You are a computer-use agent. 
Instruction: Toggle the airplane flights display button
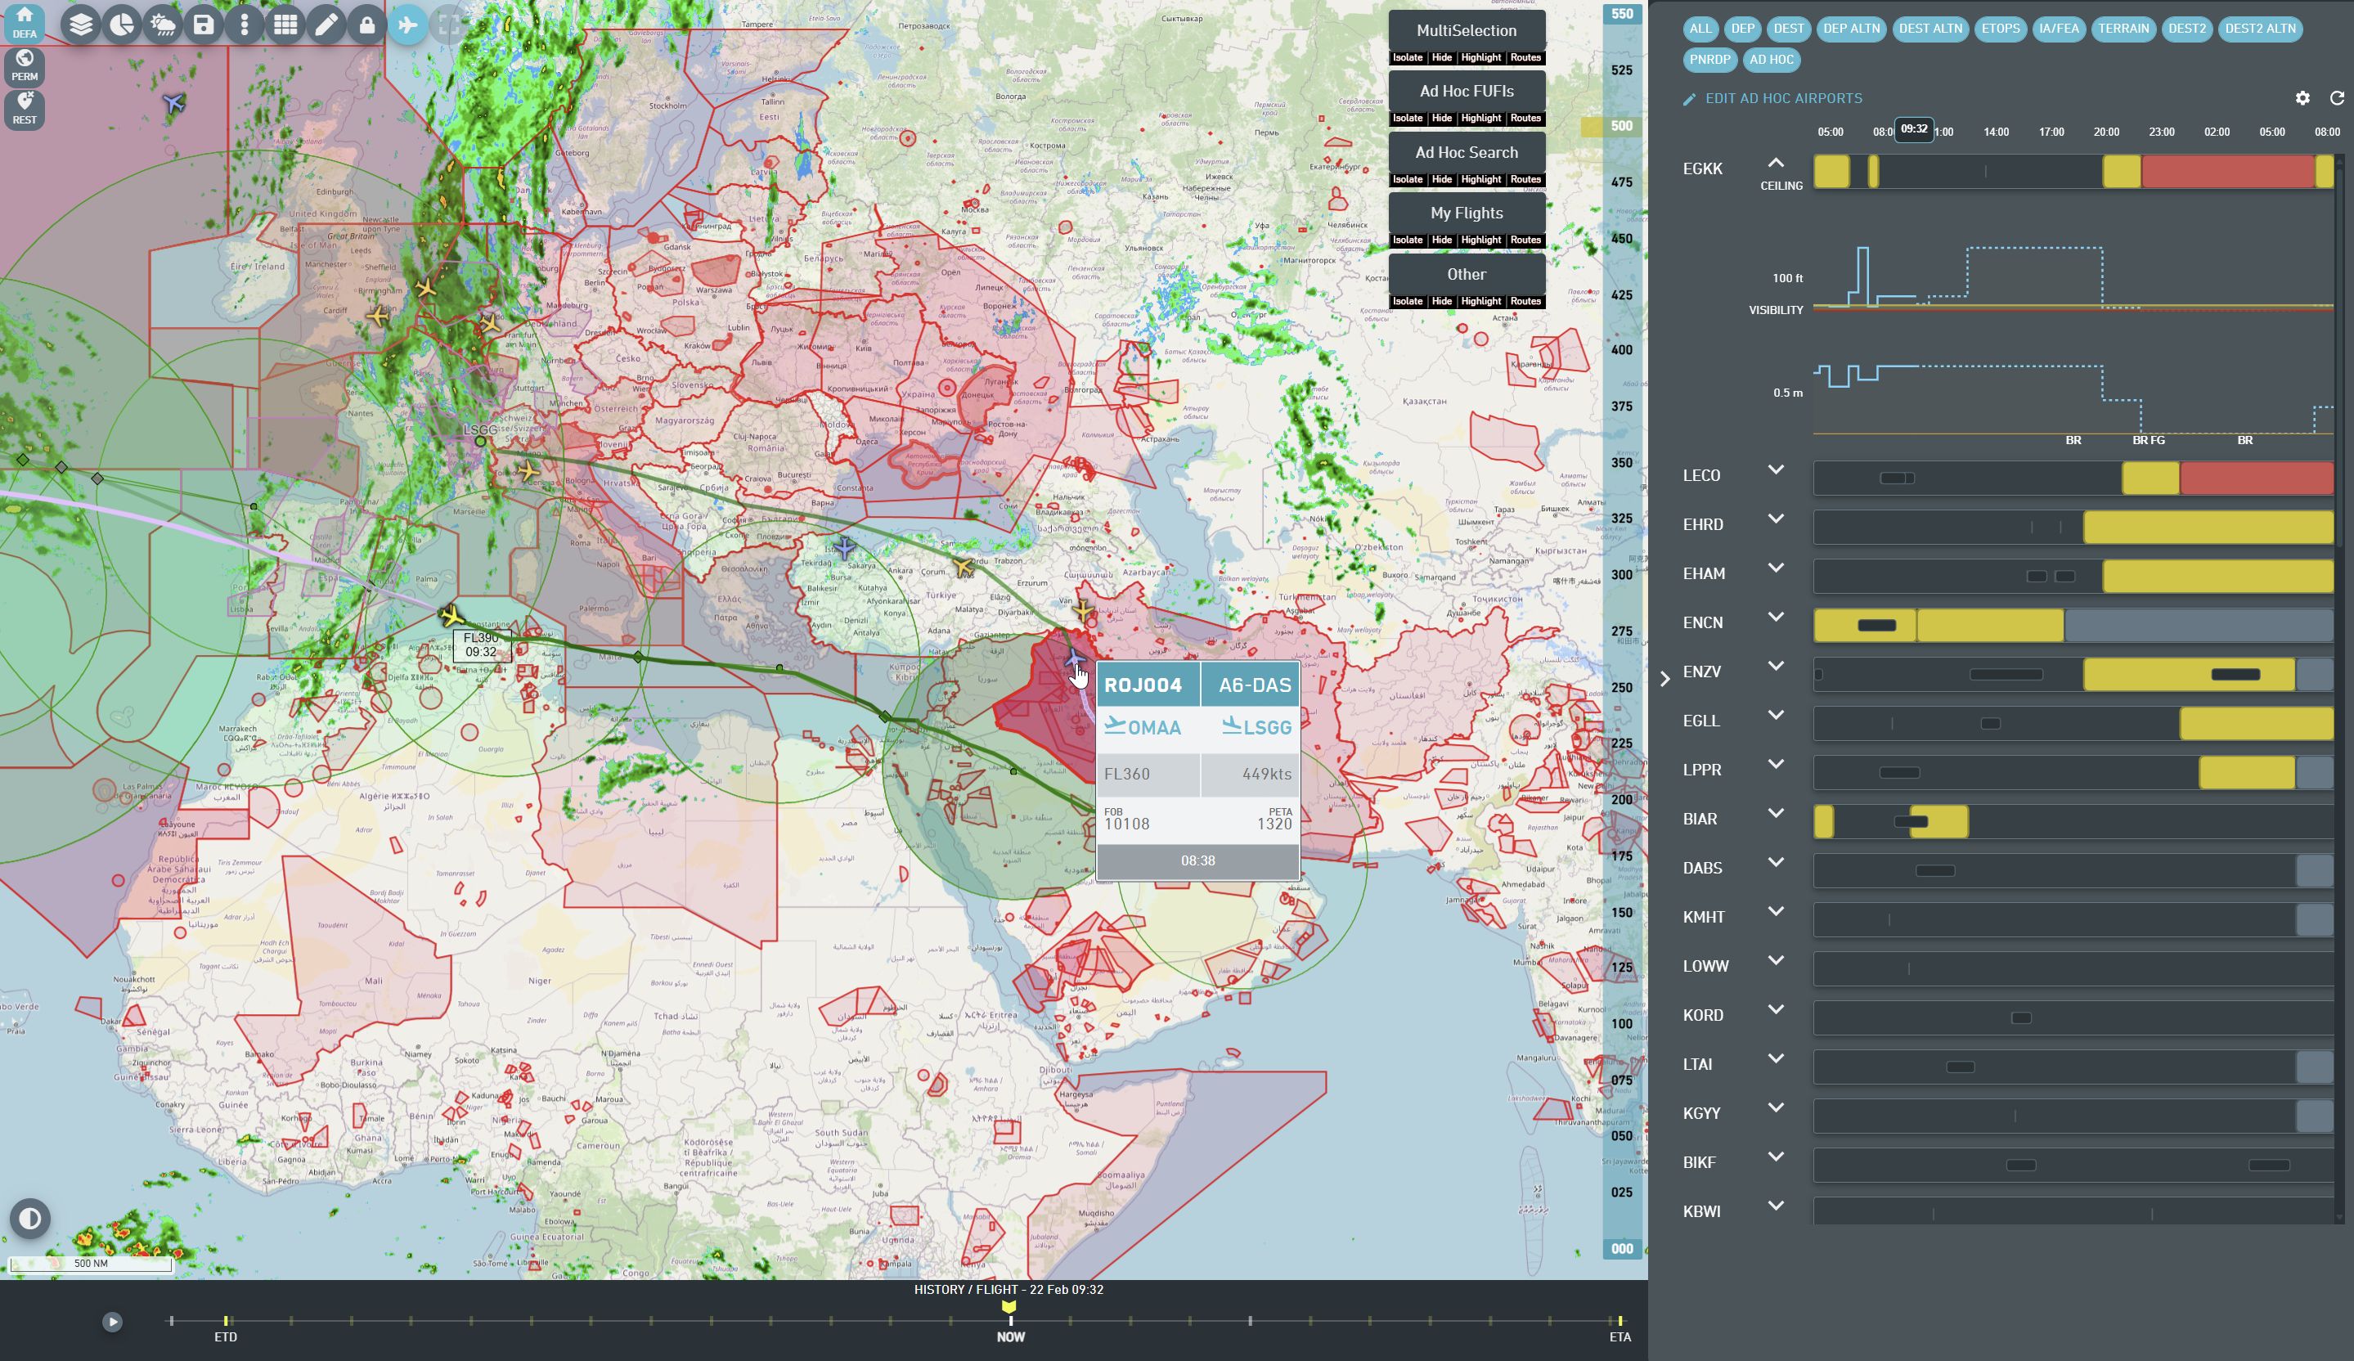pyautogui.click(x=408, y=25)
